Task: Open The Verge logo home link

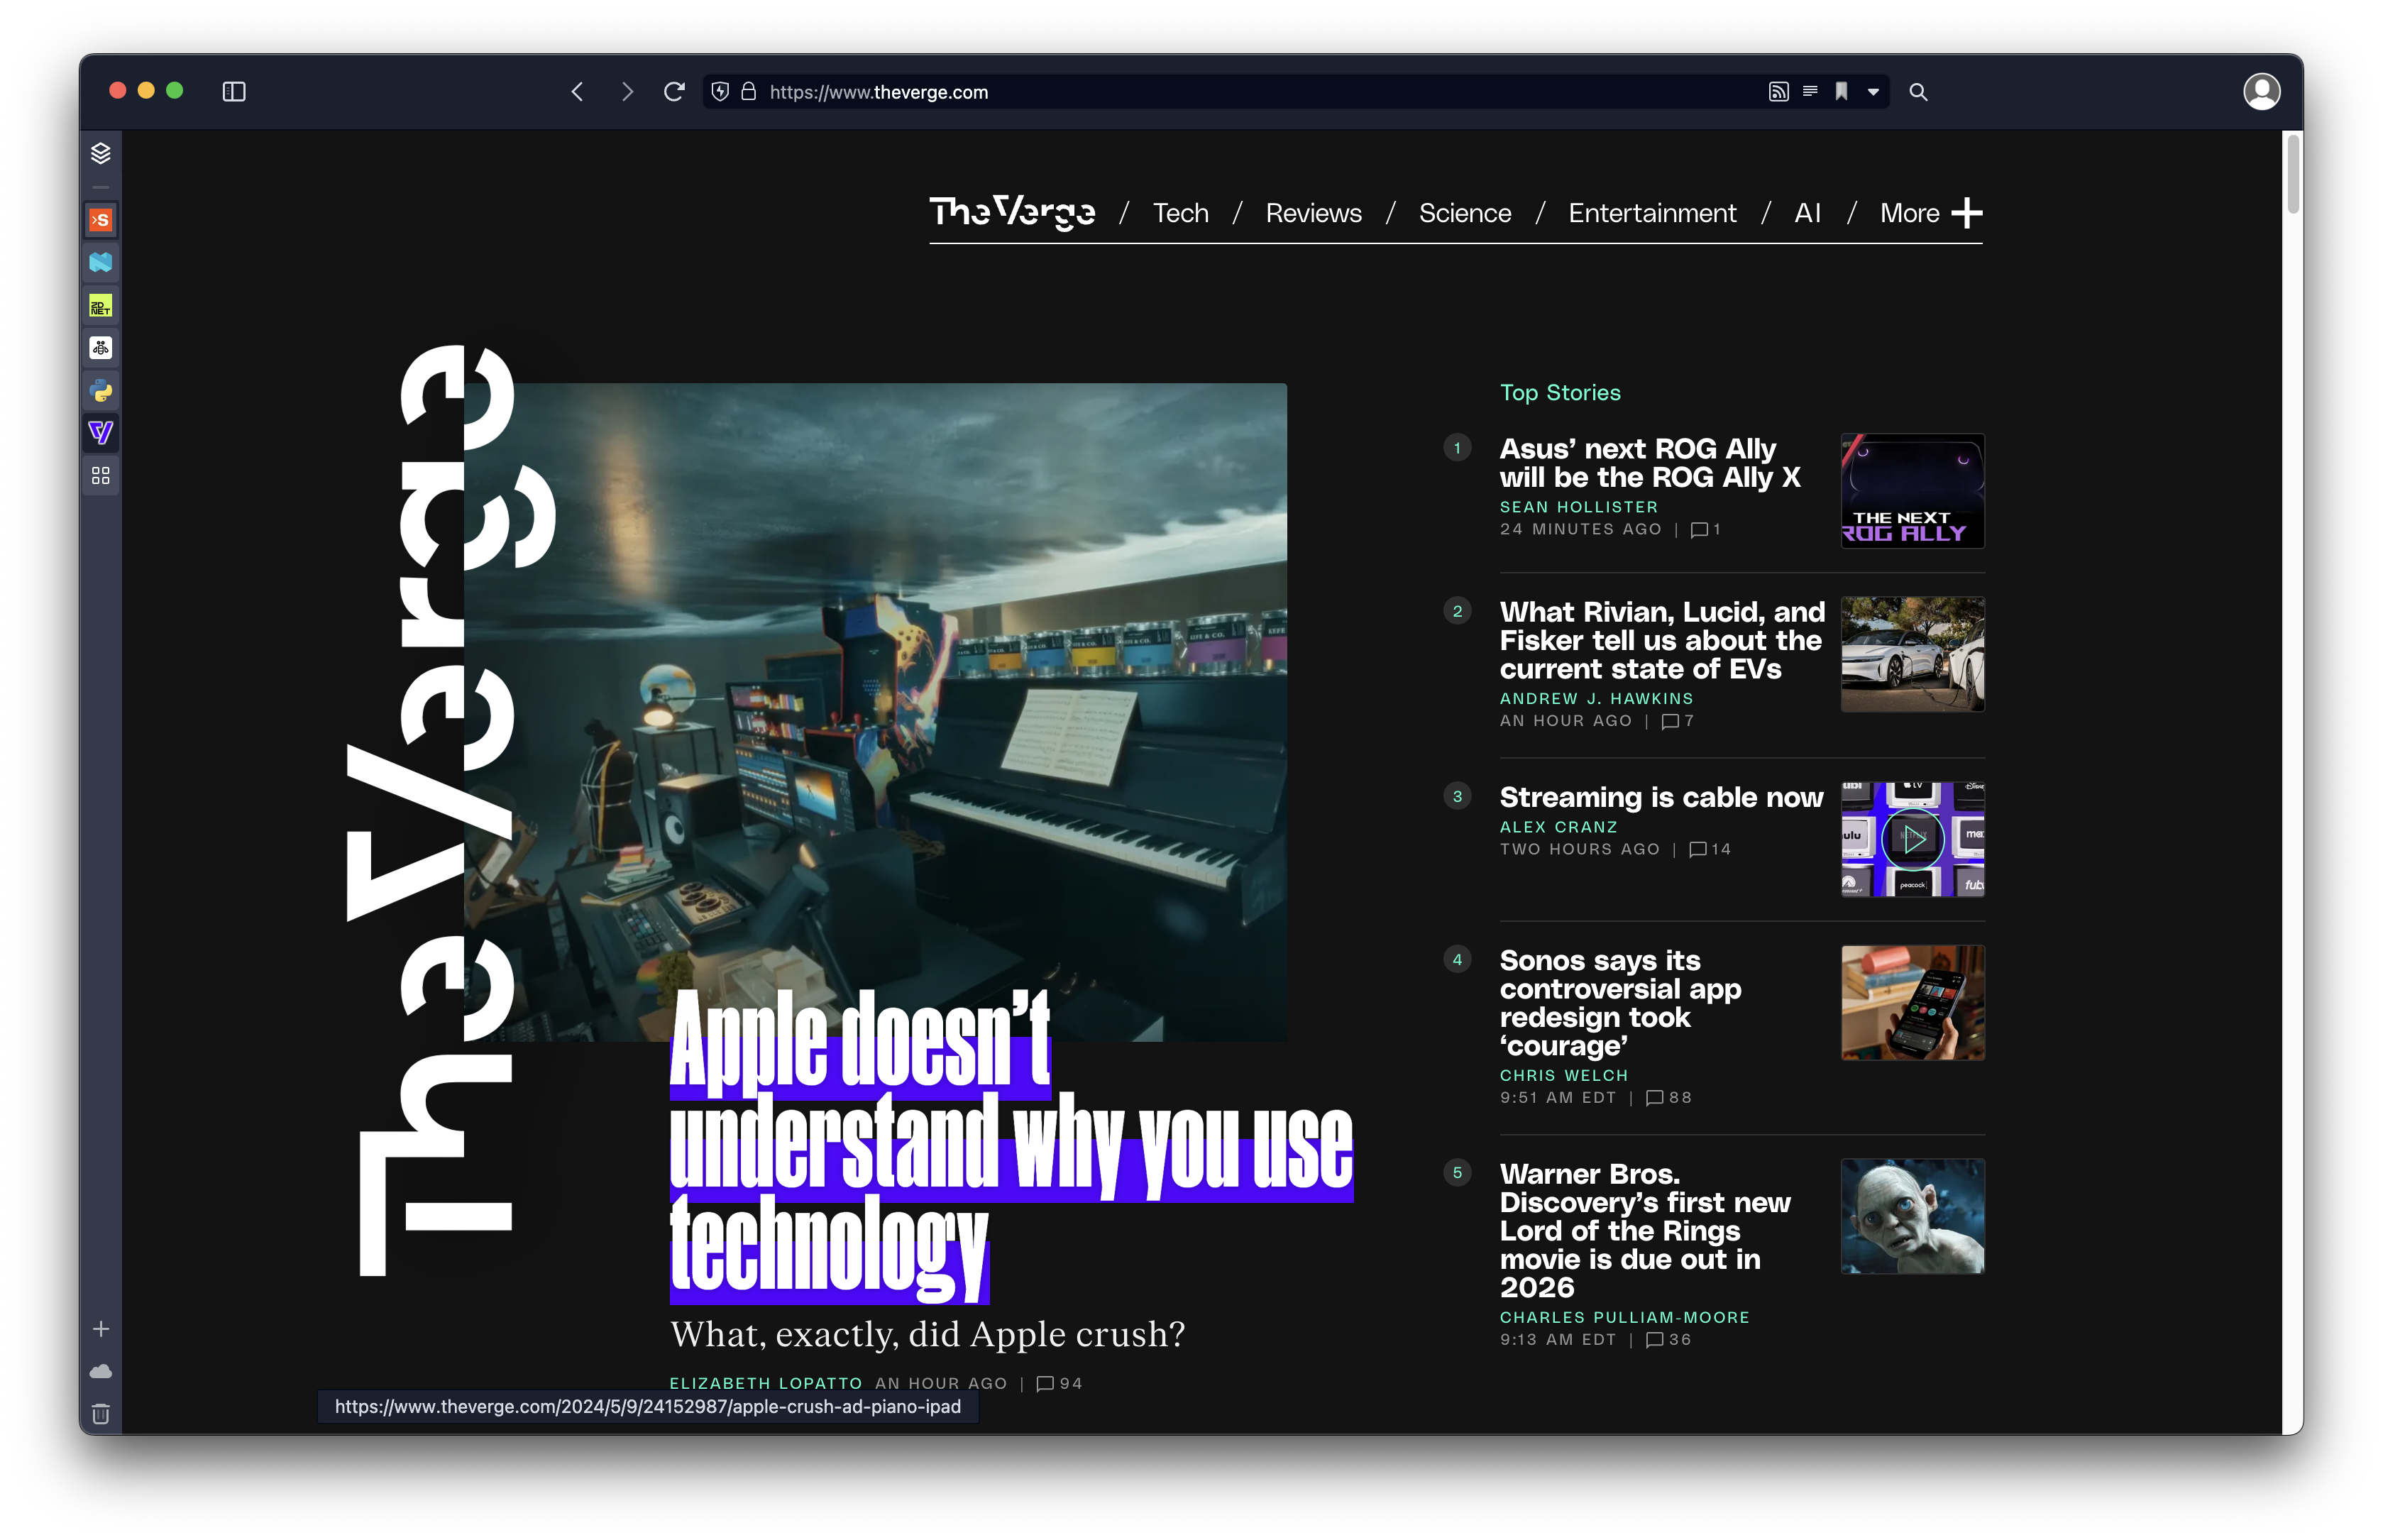Action: [x=1012, y=213]
